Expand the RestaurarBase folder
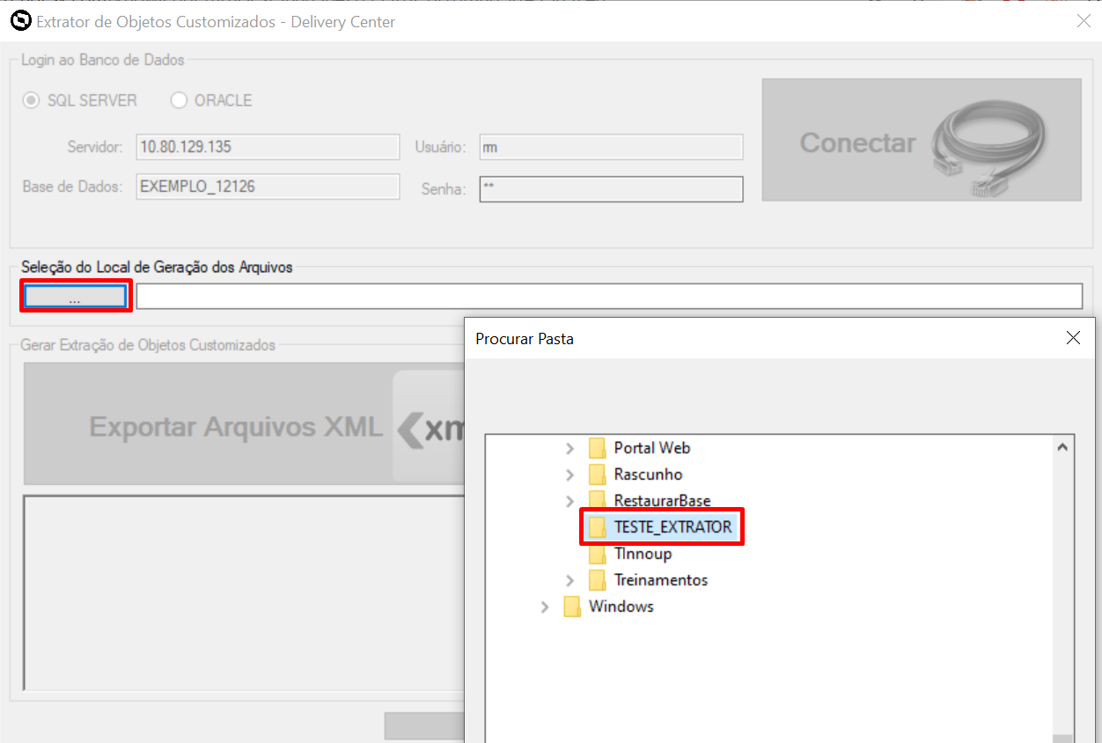The height and width of the screenshot is (743, 1102). 570,501
